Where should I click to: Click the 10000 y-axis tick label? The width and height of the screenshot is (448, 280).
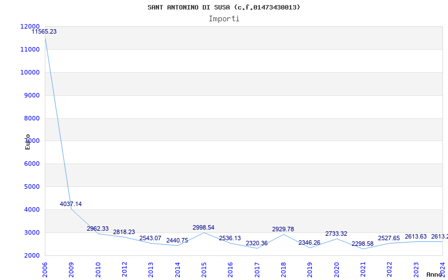tap(30, 72)
